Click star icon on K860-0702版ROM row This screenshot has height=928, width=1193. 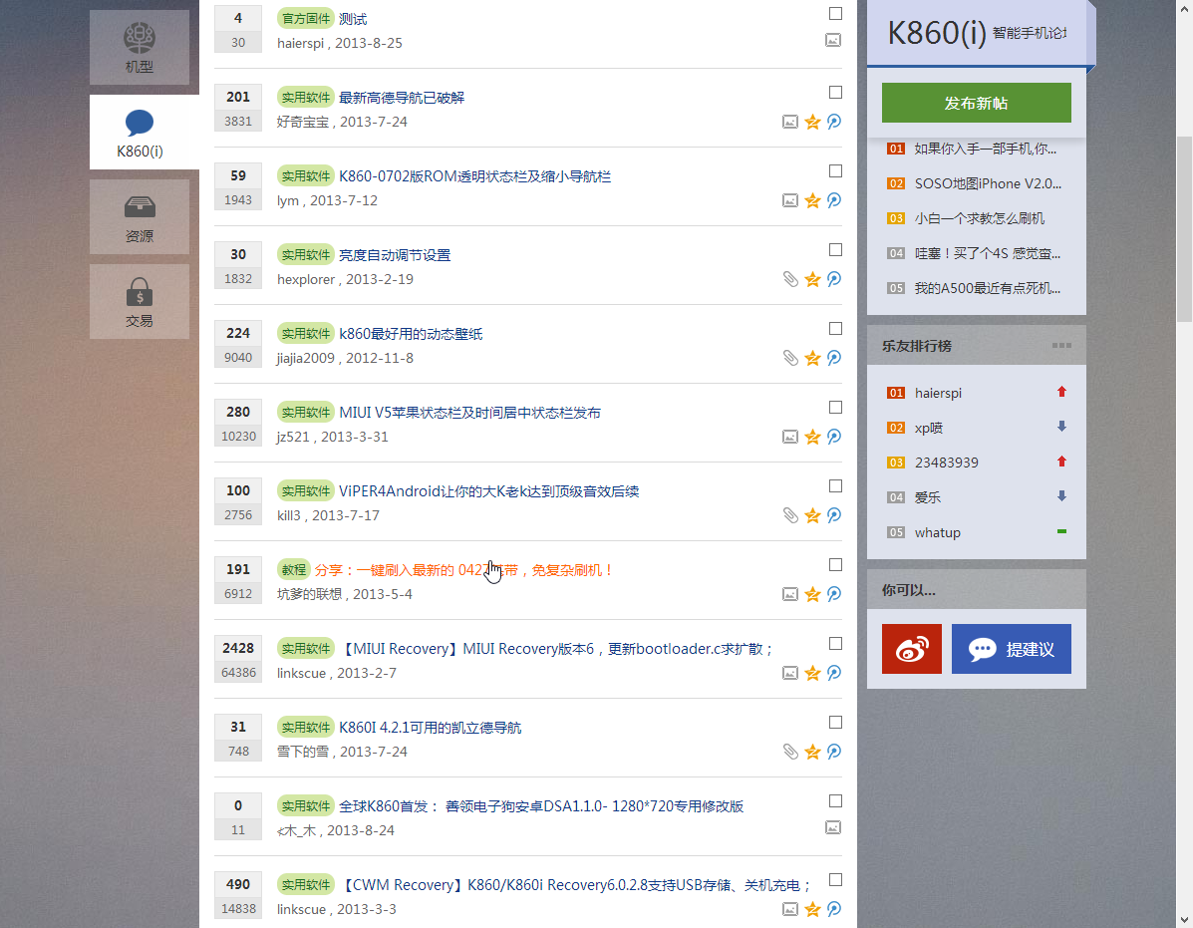coord(812,200)
